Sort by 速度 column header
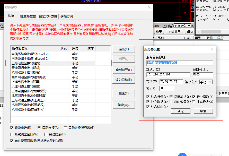 88,48
